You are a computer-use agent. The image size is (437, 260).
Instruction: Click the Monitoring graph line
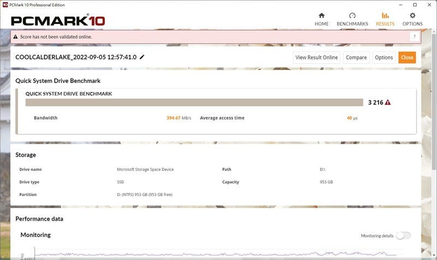215,254
